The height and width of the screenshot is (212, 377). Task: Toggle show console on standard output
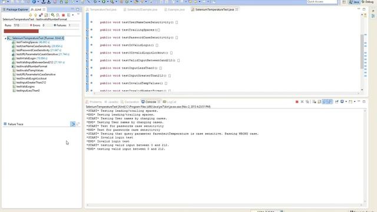coord(325,102)
